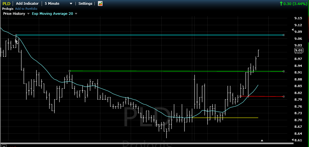Select the Price History label

(14, 14)
